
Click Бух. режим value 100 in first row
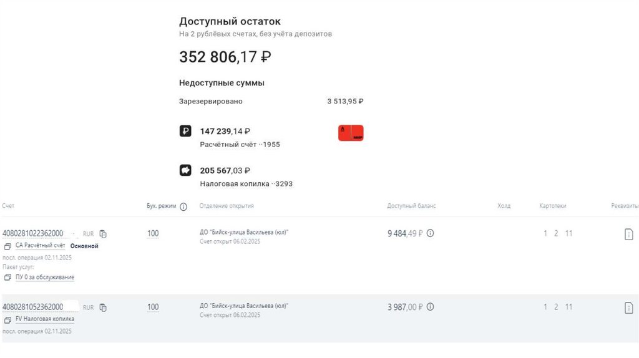click(x=153, y=234)
